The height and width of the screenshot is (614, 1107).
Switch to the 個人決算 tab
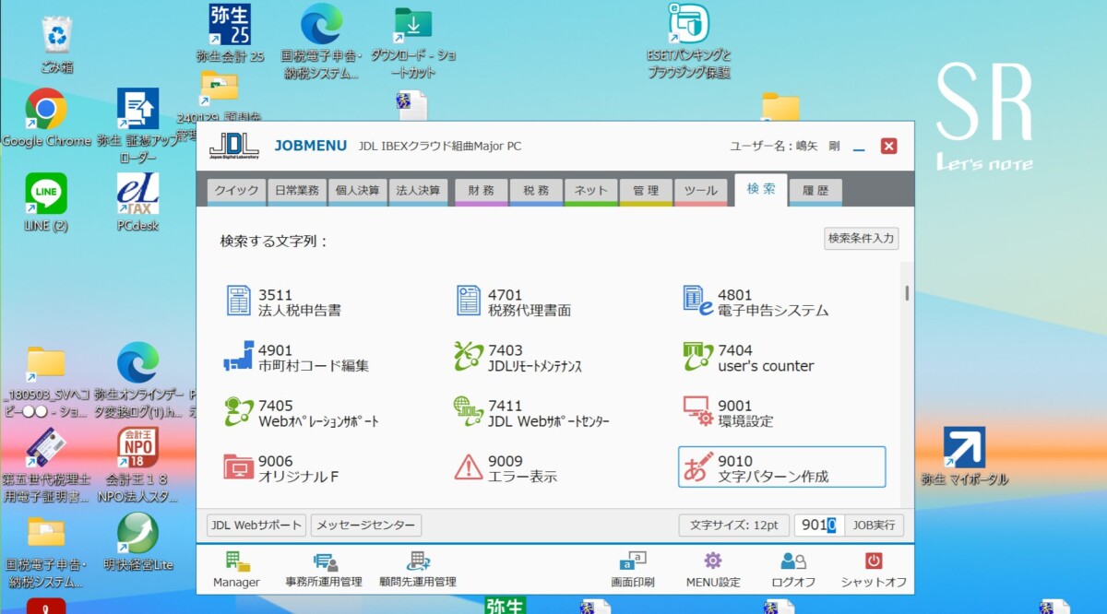357,191
